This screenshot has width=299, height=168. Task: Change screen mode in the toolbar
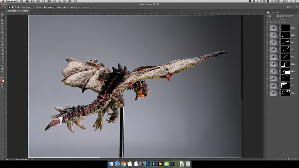[x=2, y=88]
